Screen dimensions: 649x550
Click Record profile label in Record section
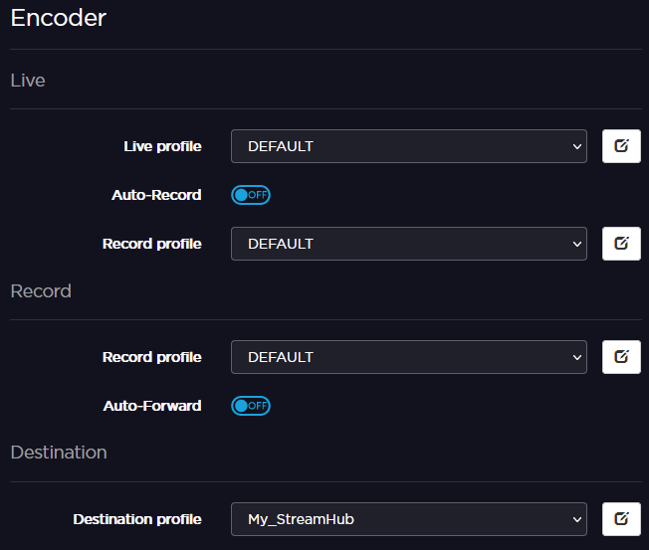pyautogui.click(x=151, y=357)
